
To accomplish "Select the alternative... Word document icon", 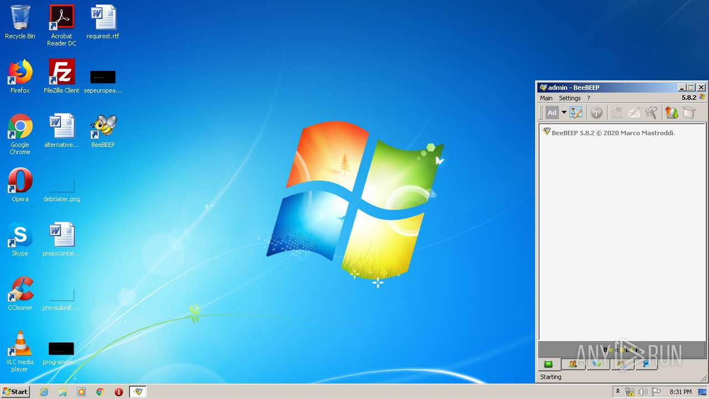I will click(x=61, y=131).
